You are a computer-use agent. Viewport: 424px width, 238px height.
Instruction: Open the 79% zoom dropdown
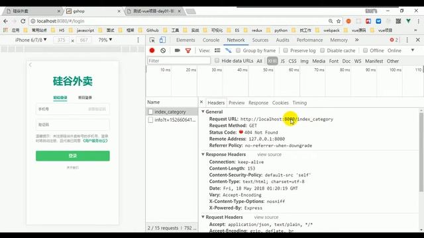(105, 40)
